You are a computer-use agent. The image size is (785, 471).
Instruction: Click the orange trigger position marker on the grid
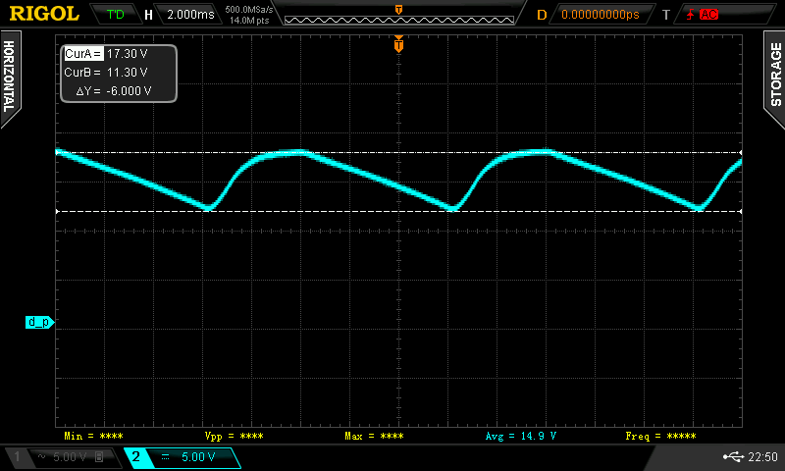(x=399, y=44)
